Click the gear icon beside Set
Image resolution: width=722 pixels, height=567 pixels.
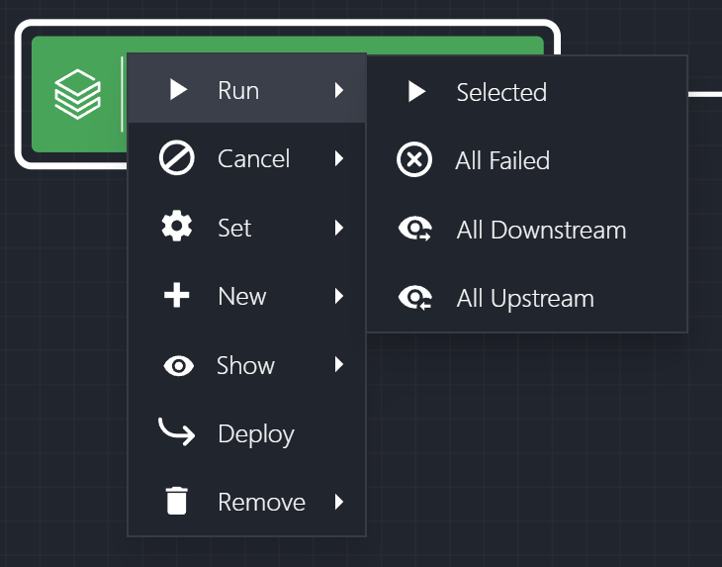click(x=176, y=228)
